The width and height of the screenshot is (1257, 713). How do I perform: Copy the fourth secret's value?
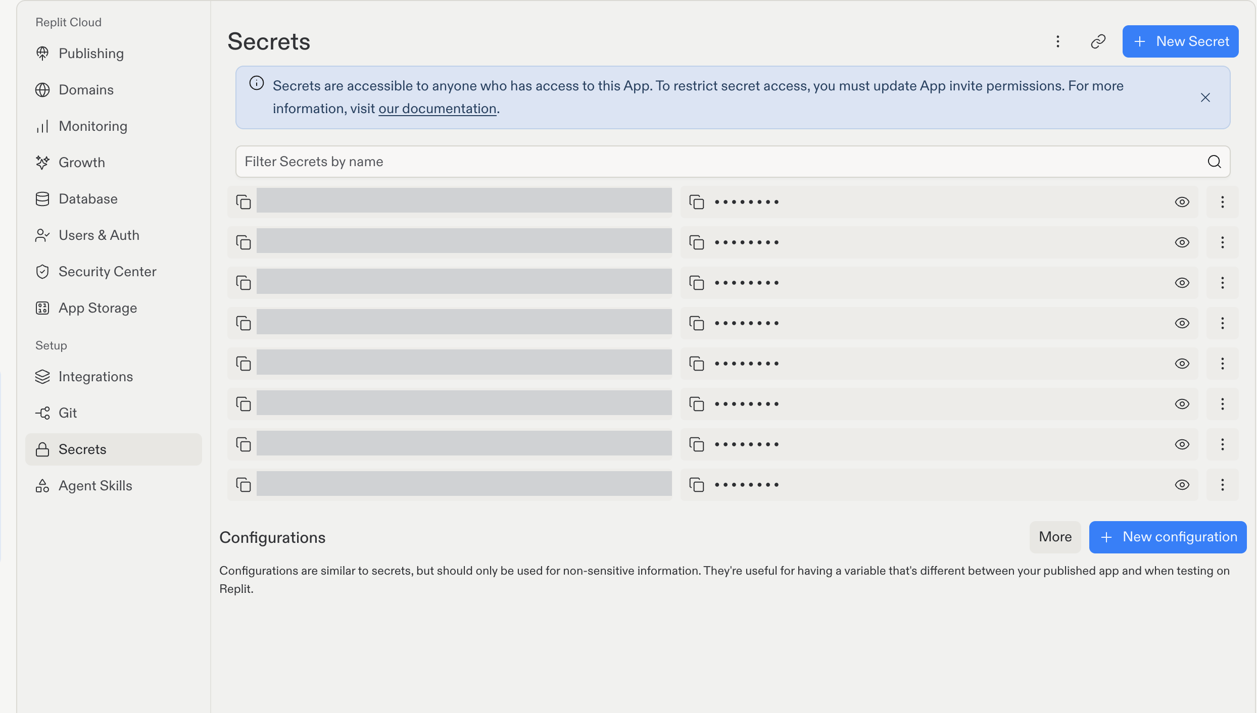coord(697,323)
